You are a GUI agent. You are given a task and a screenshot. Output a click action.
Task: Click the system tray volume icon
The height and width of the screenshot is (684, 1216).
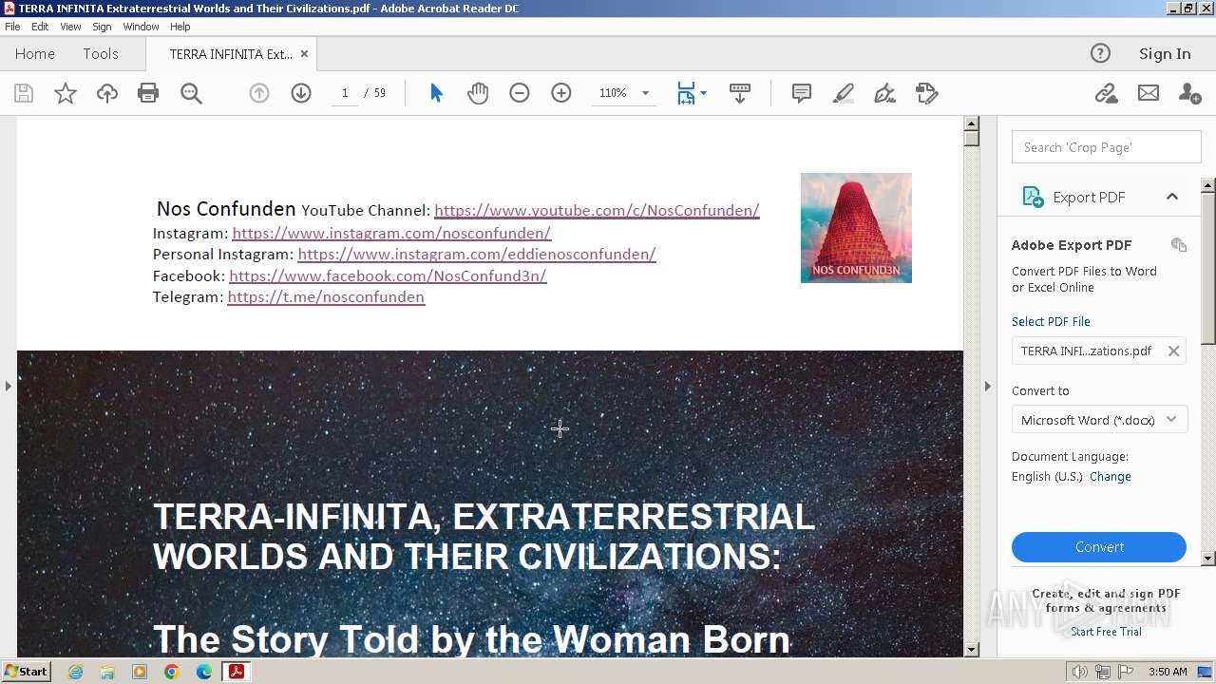(1080, 672)
